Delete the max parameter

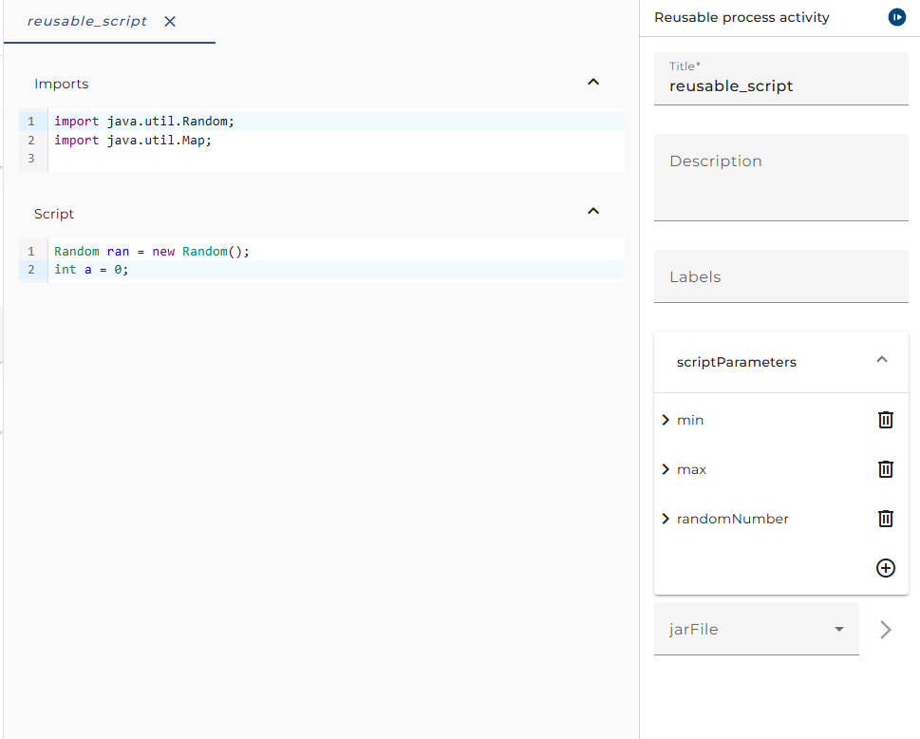coord(886,469)
